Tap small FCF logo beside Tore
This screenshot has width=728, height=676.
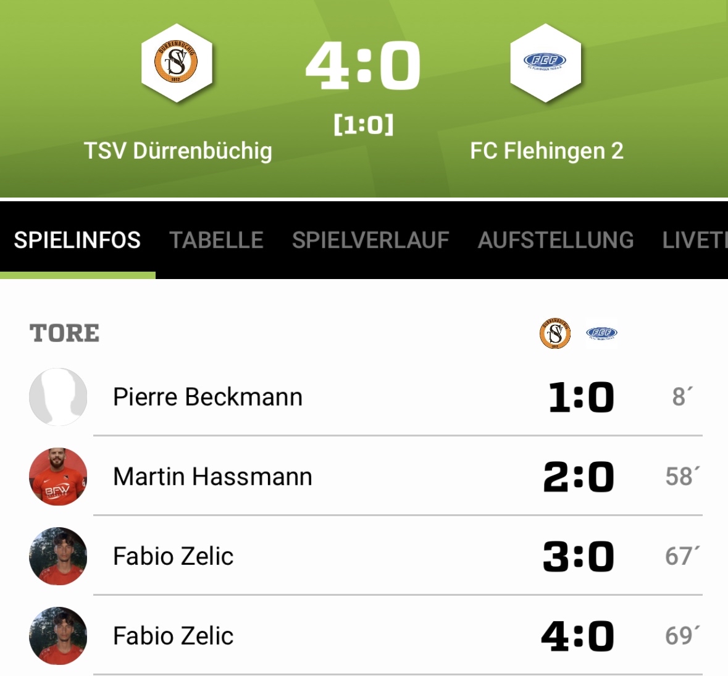coord(601,333)
